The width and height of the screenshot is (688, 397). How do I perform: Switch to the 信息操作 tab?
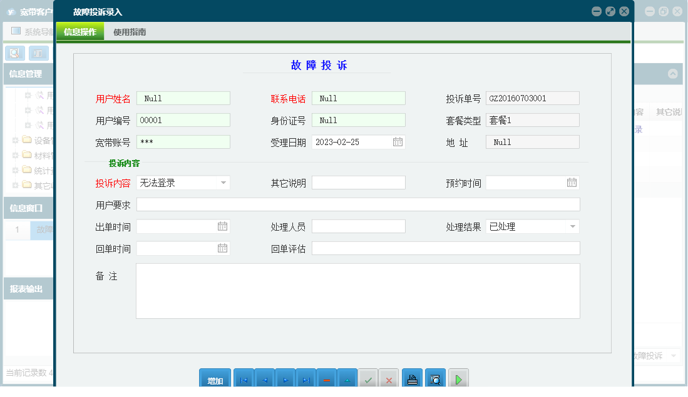pos(80,31)
